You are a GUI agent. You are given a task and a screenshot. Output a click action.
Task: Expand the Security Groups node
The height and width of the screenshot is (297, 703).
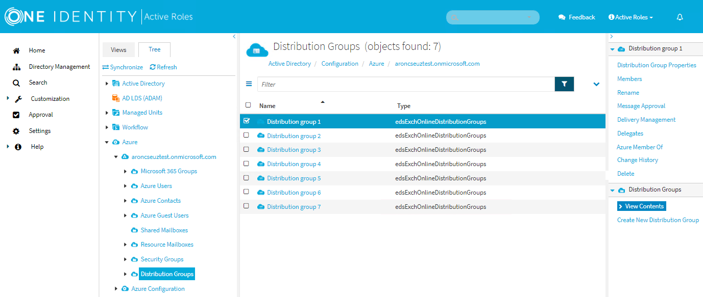pyautogui.click(x=126, y=259)
